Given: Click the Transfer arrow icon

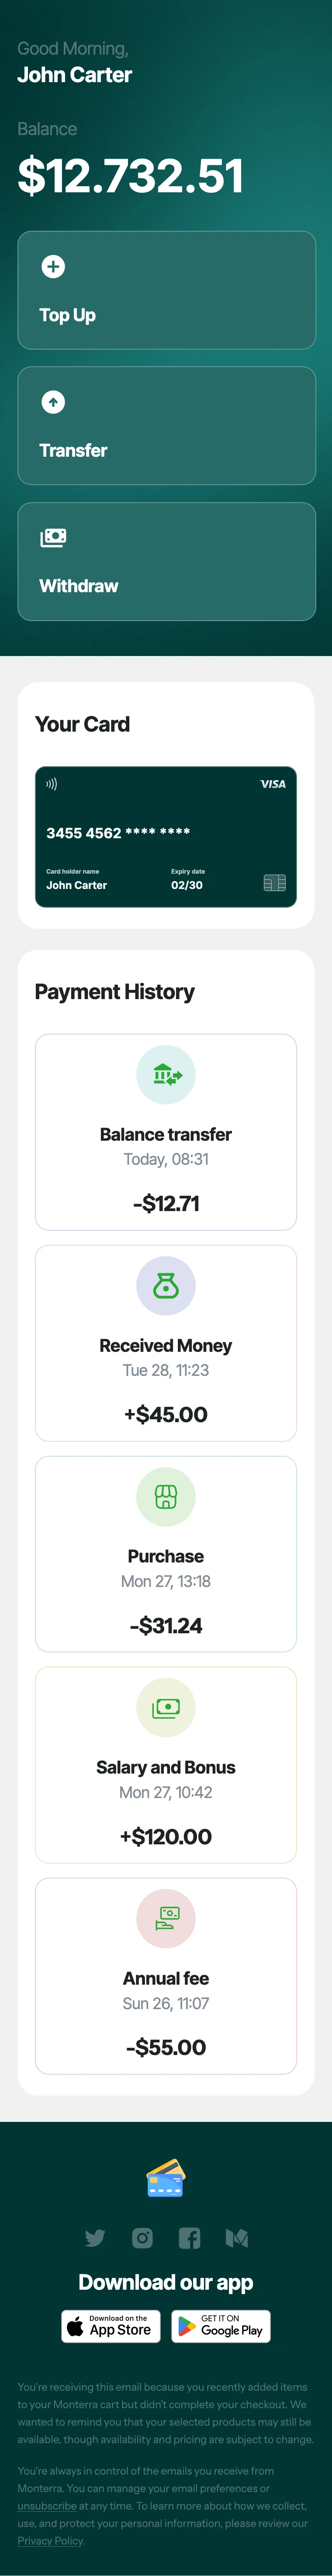Looking at the screenshot, I should pos(53,402).
